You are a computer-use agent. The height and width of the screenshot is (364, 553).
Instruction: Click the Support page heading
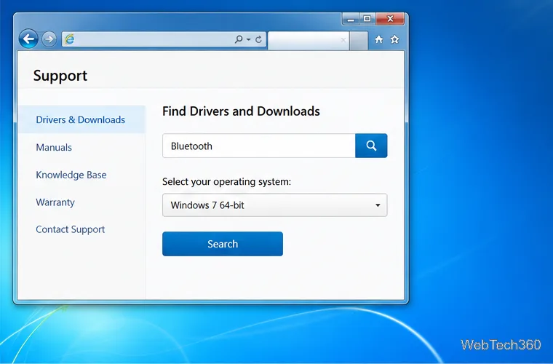point(60,76)
